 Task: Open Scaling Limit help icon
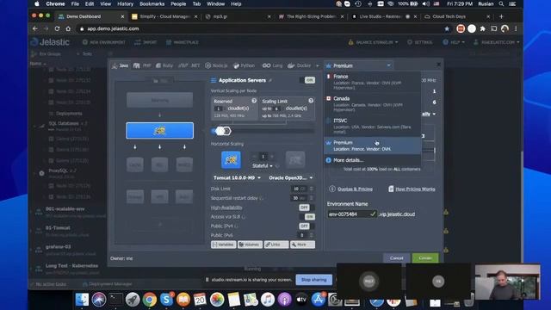click(311, 101)
